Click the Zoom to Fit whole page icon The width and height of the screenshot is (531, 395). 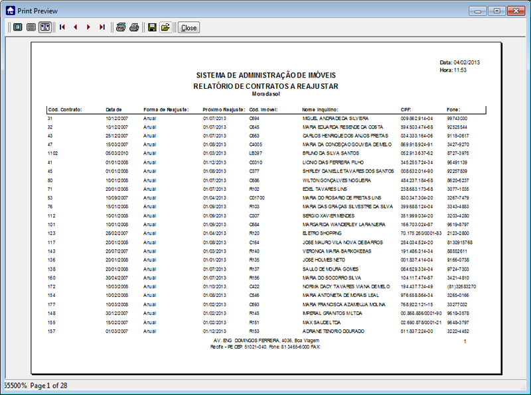tap(17, 27)
